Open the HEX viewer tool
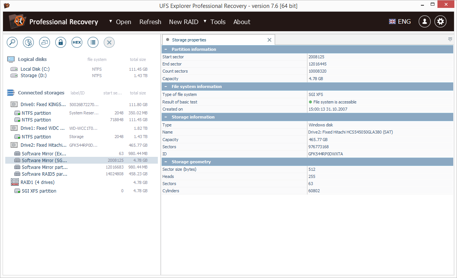Viewport: 457px width, 278px height. [x=77, y=43]
